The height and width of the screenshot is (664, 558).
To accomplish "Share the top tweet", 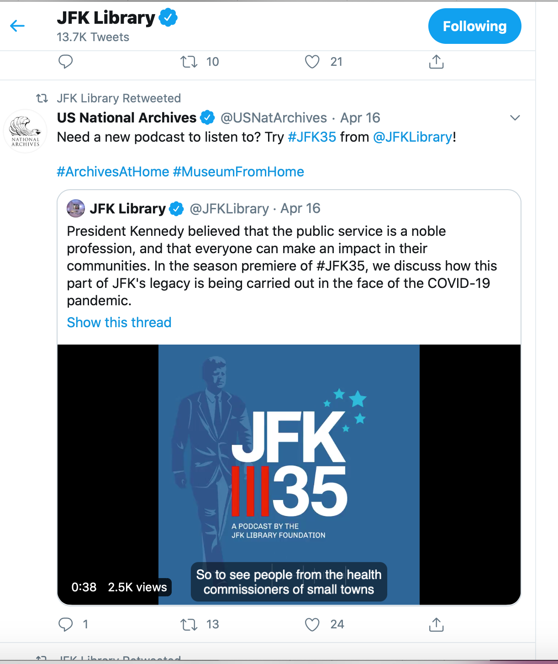I will pyautogui.click(x=436, y=61).
